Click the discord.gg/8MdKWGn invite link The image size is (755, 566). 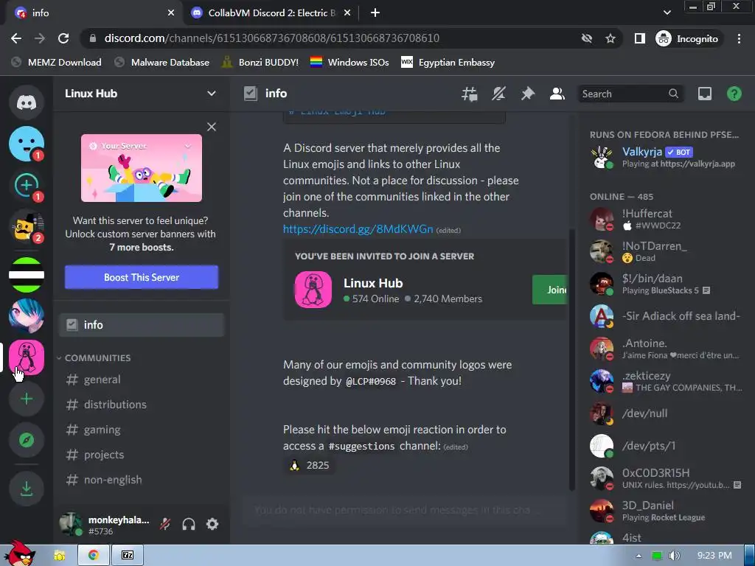point(358,229)
